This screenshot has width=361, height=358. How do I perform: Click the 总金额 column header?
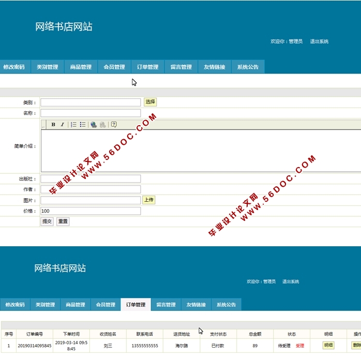click(255, 334)
